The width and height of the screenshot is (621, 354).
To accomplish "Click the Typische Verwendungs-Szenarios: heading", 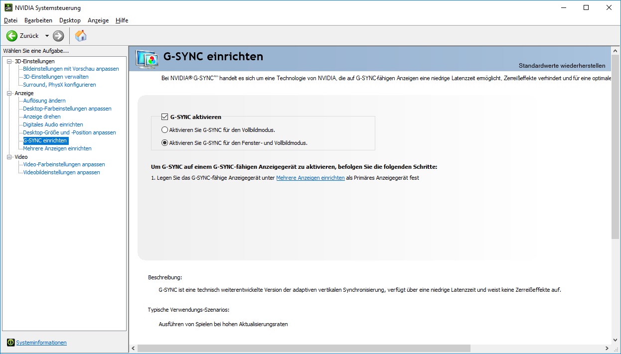I will tap(188, 310).
